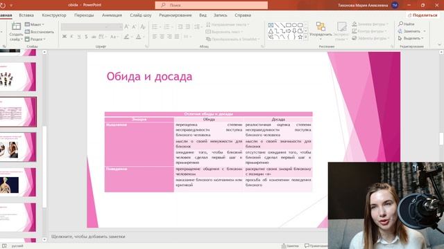
Task: Select the slide thumbnail with table
Action: click(18, 112)
